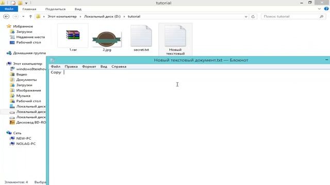Expand the Explorer ribbon chevron
The height and width of the screenshot is (185, 330).
click(x=319, y=9)
